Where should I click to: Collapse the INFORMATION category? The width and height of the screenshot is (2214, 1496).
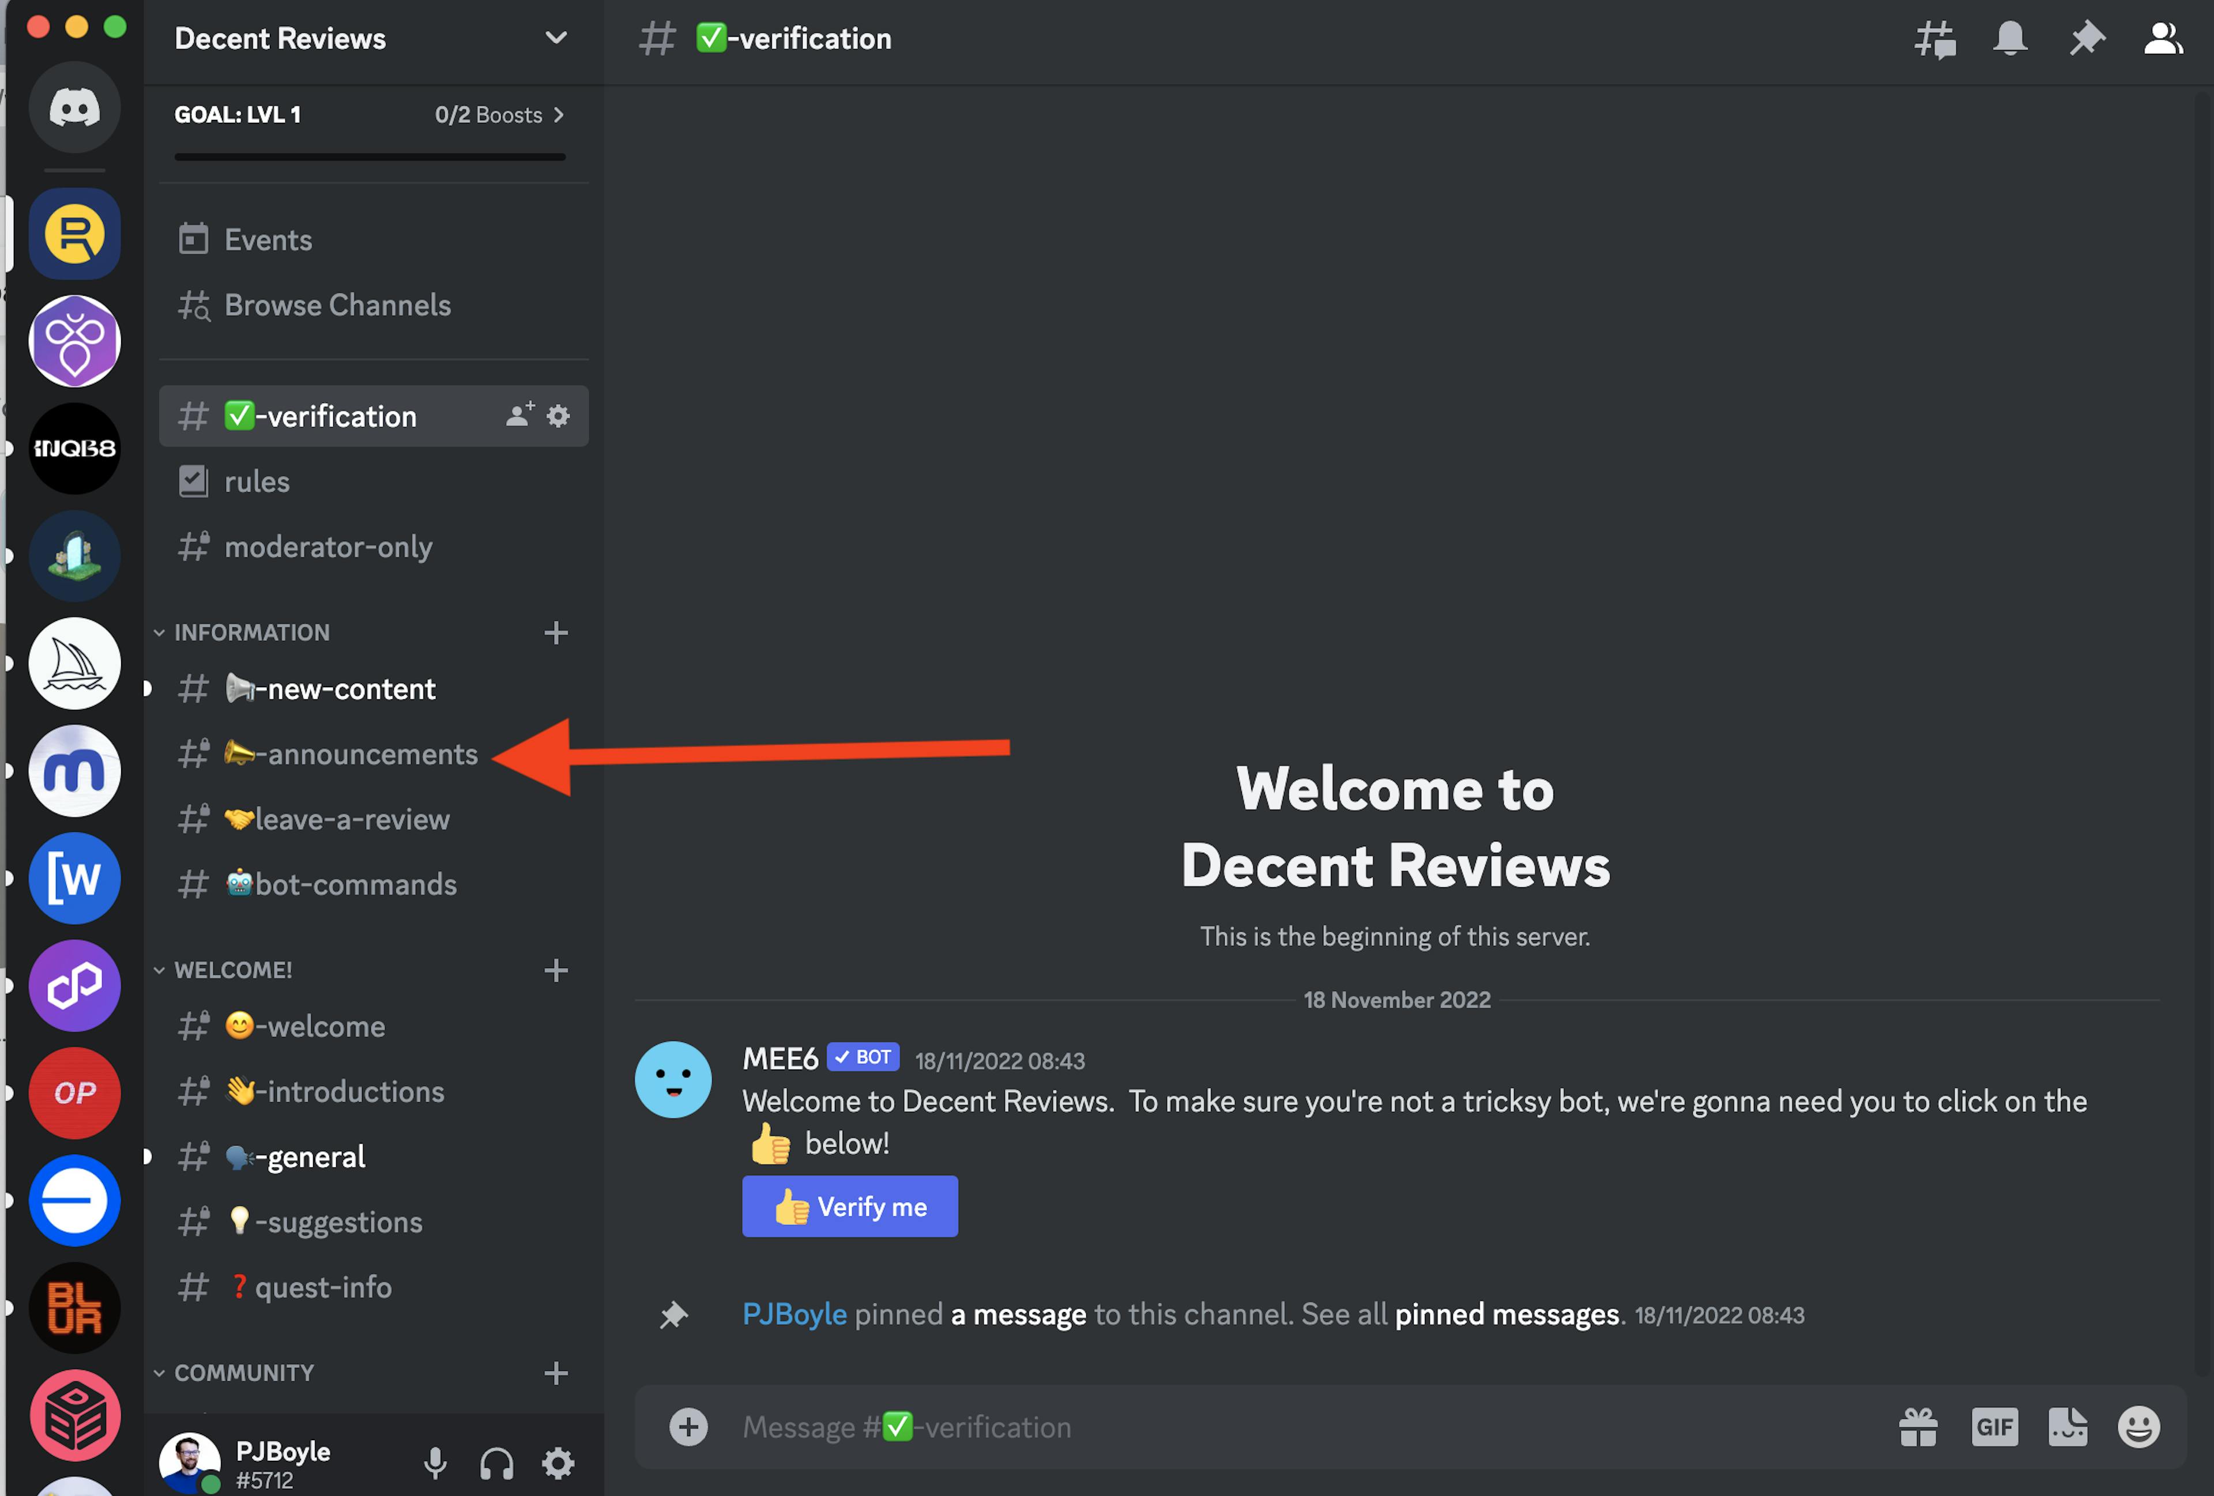pos(251,632)
